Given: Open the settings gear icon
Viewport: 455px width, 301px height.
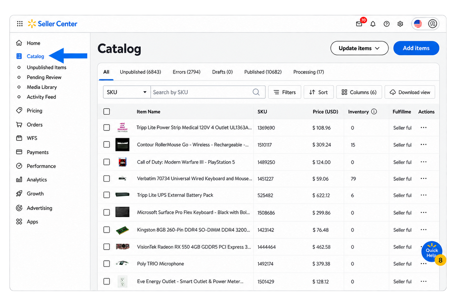Looking at the screenshot, I should point(400,24).
